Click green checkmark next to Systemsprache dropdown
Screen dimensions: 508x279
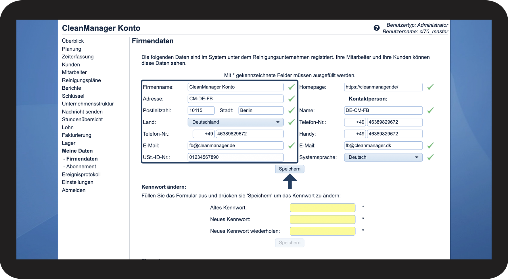[430, 157]
